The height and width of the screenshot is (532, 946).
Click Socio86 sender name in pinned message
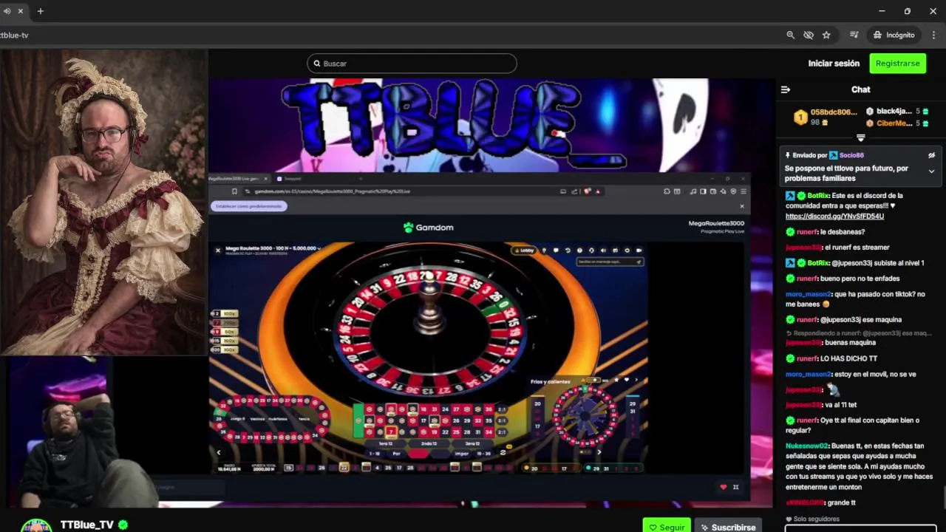pyautogui.click(x=851, y=155)
